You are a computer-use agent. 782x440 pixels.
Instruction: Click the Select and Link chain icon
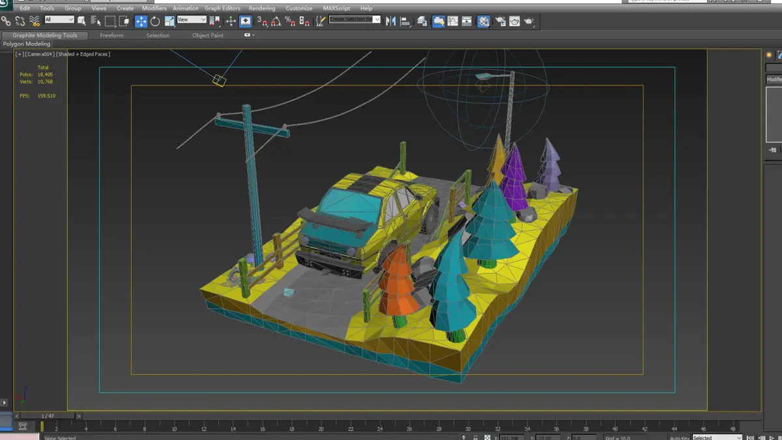coord(6,22)
